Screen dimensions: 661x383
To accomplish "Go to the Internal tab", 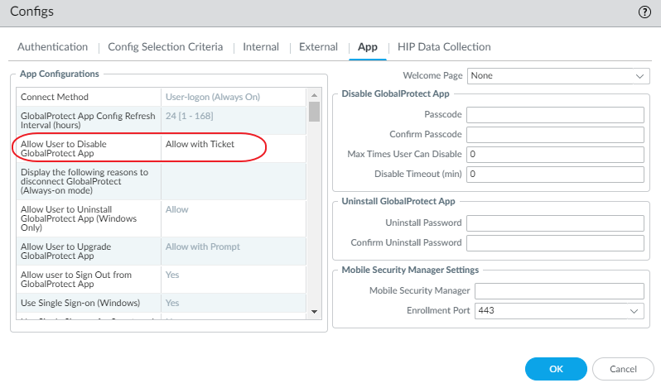I will [x=260, y=47].
